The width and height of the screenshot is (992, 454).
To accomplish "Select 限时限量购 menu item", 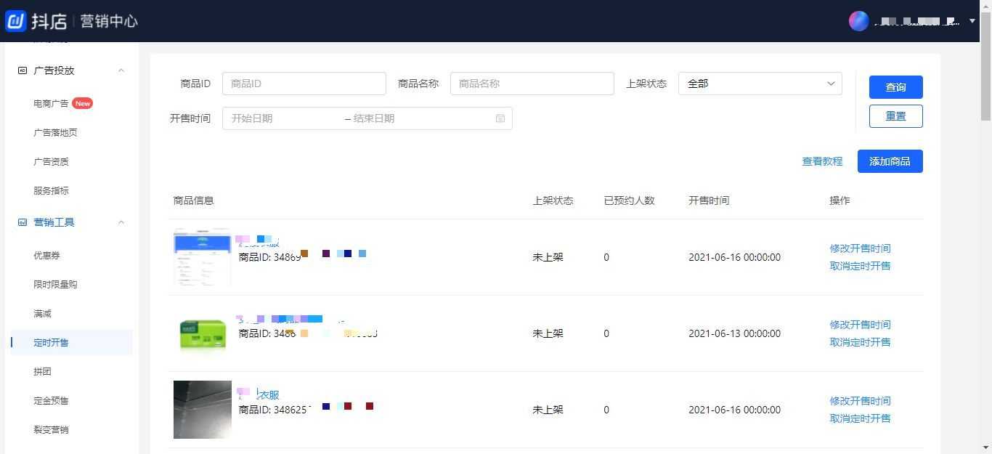I will click(55, 285).
